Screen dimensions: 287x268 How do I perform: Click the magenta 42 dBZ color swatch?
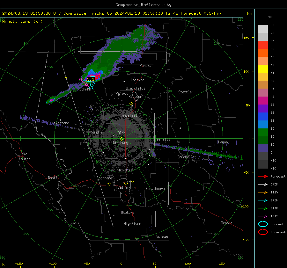click(x=263, y=101)
